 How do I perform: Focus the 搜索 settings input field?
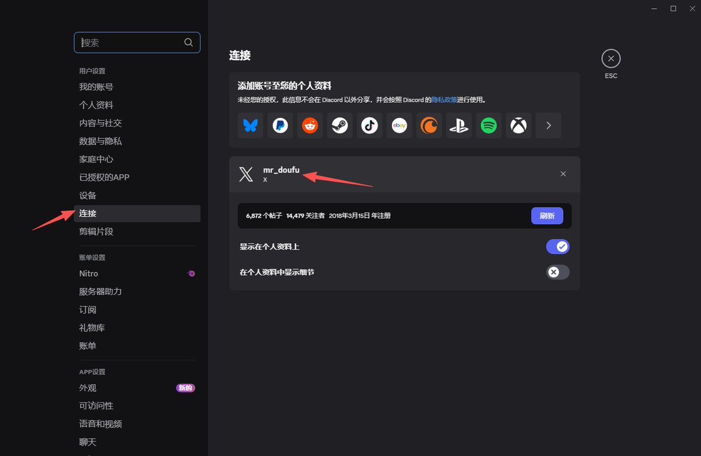137,43
